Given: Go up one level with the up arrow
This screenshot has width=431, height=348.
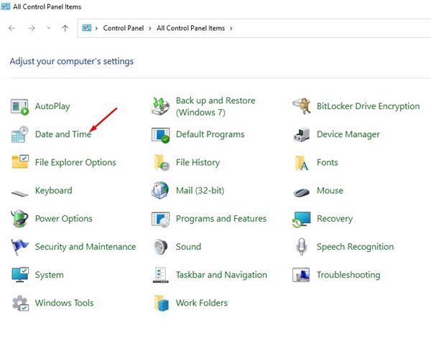Looking at the screenshot, I should coord(65,28).
